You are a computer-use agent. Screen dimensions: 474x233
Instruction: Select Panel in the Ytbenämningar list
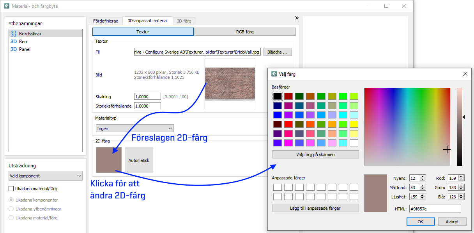46,49
